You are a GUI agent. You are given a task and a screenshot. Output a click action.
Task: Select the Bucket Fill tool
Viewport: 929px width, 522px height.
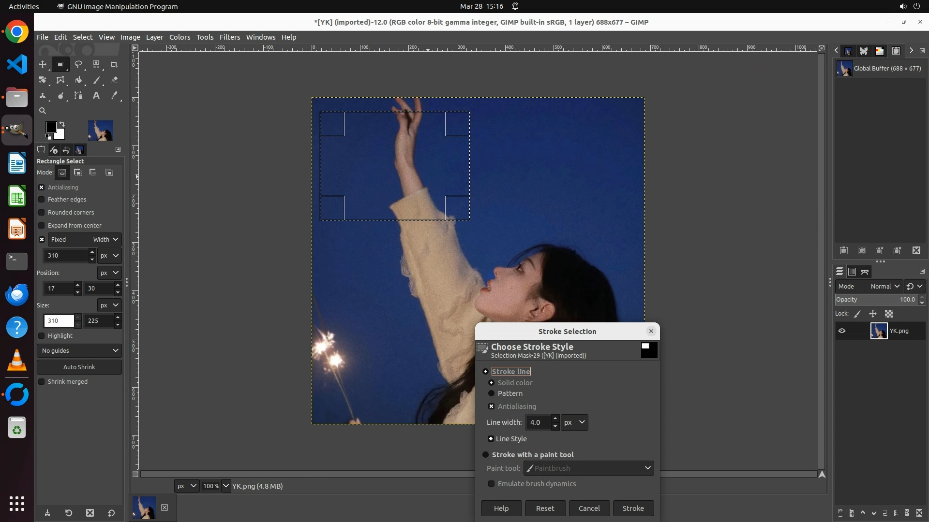click(x=78, y=80)
